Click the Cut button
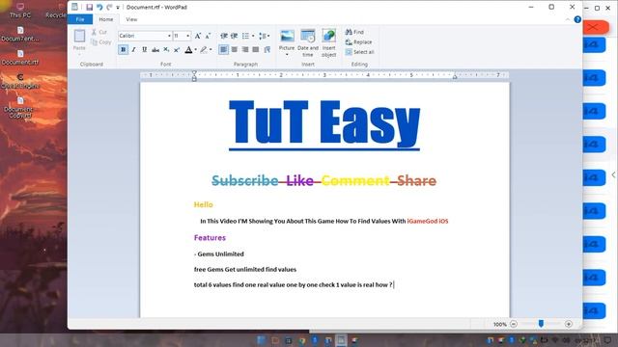 click(99, 32)
